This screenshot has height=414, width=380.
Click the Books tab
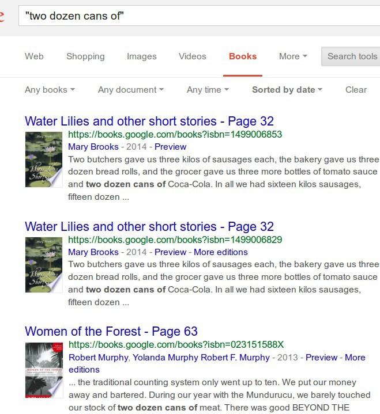(x=243, y=56)
